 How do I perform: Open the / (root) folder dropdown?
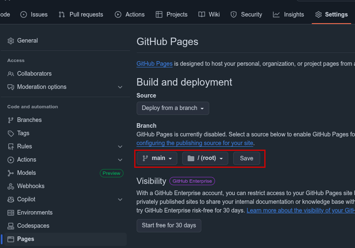[205, 158]
